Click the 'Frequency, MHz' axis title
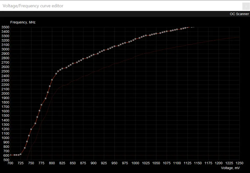Screen dimensions: 250x173 23,22
